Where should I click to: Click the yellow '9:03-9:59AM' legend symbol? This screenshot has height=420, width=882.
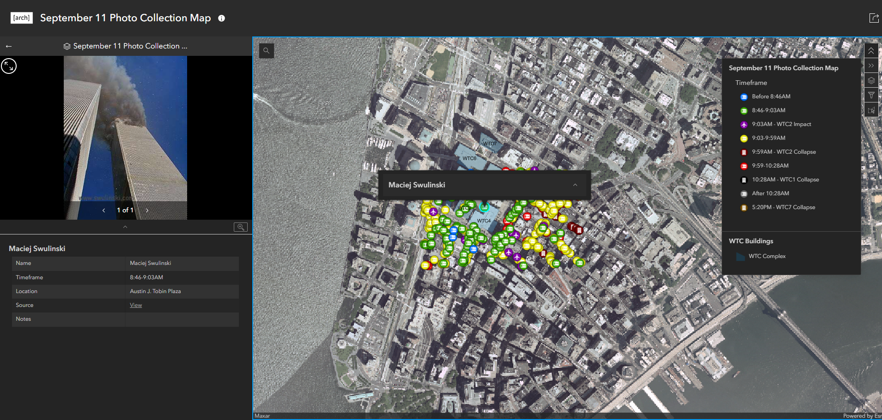(744, 138)
